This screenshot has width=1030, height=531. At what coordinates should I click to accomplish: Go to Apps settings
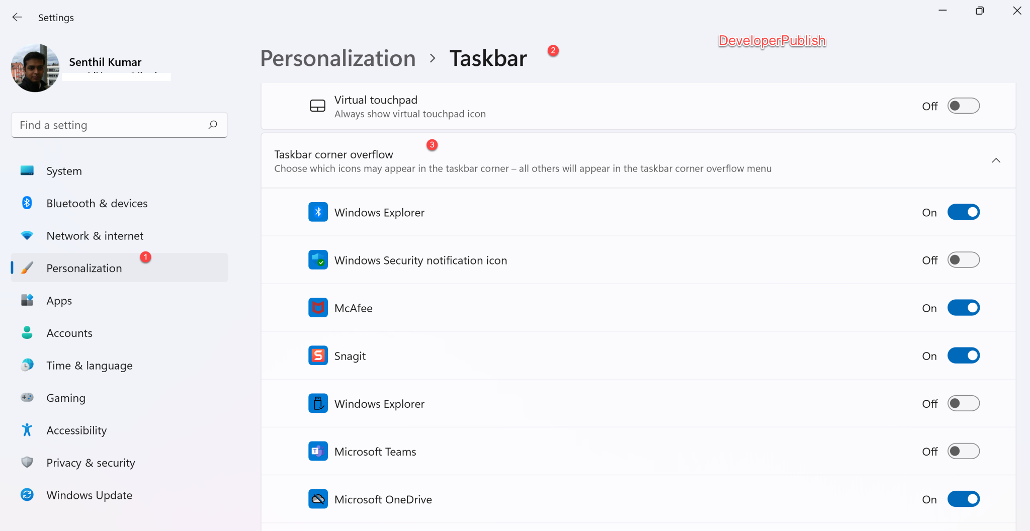pyautogui.click(x=59, y=300)
